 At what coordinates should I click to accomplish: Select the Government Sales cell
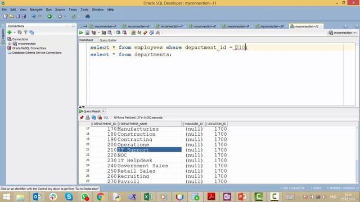150,166
